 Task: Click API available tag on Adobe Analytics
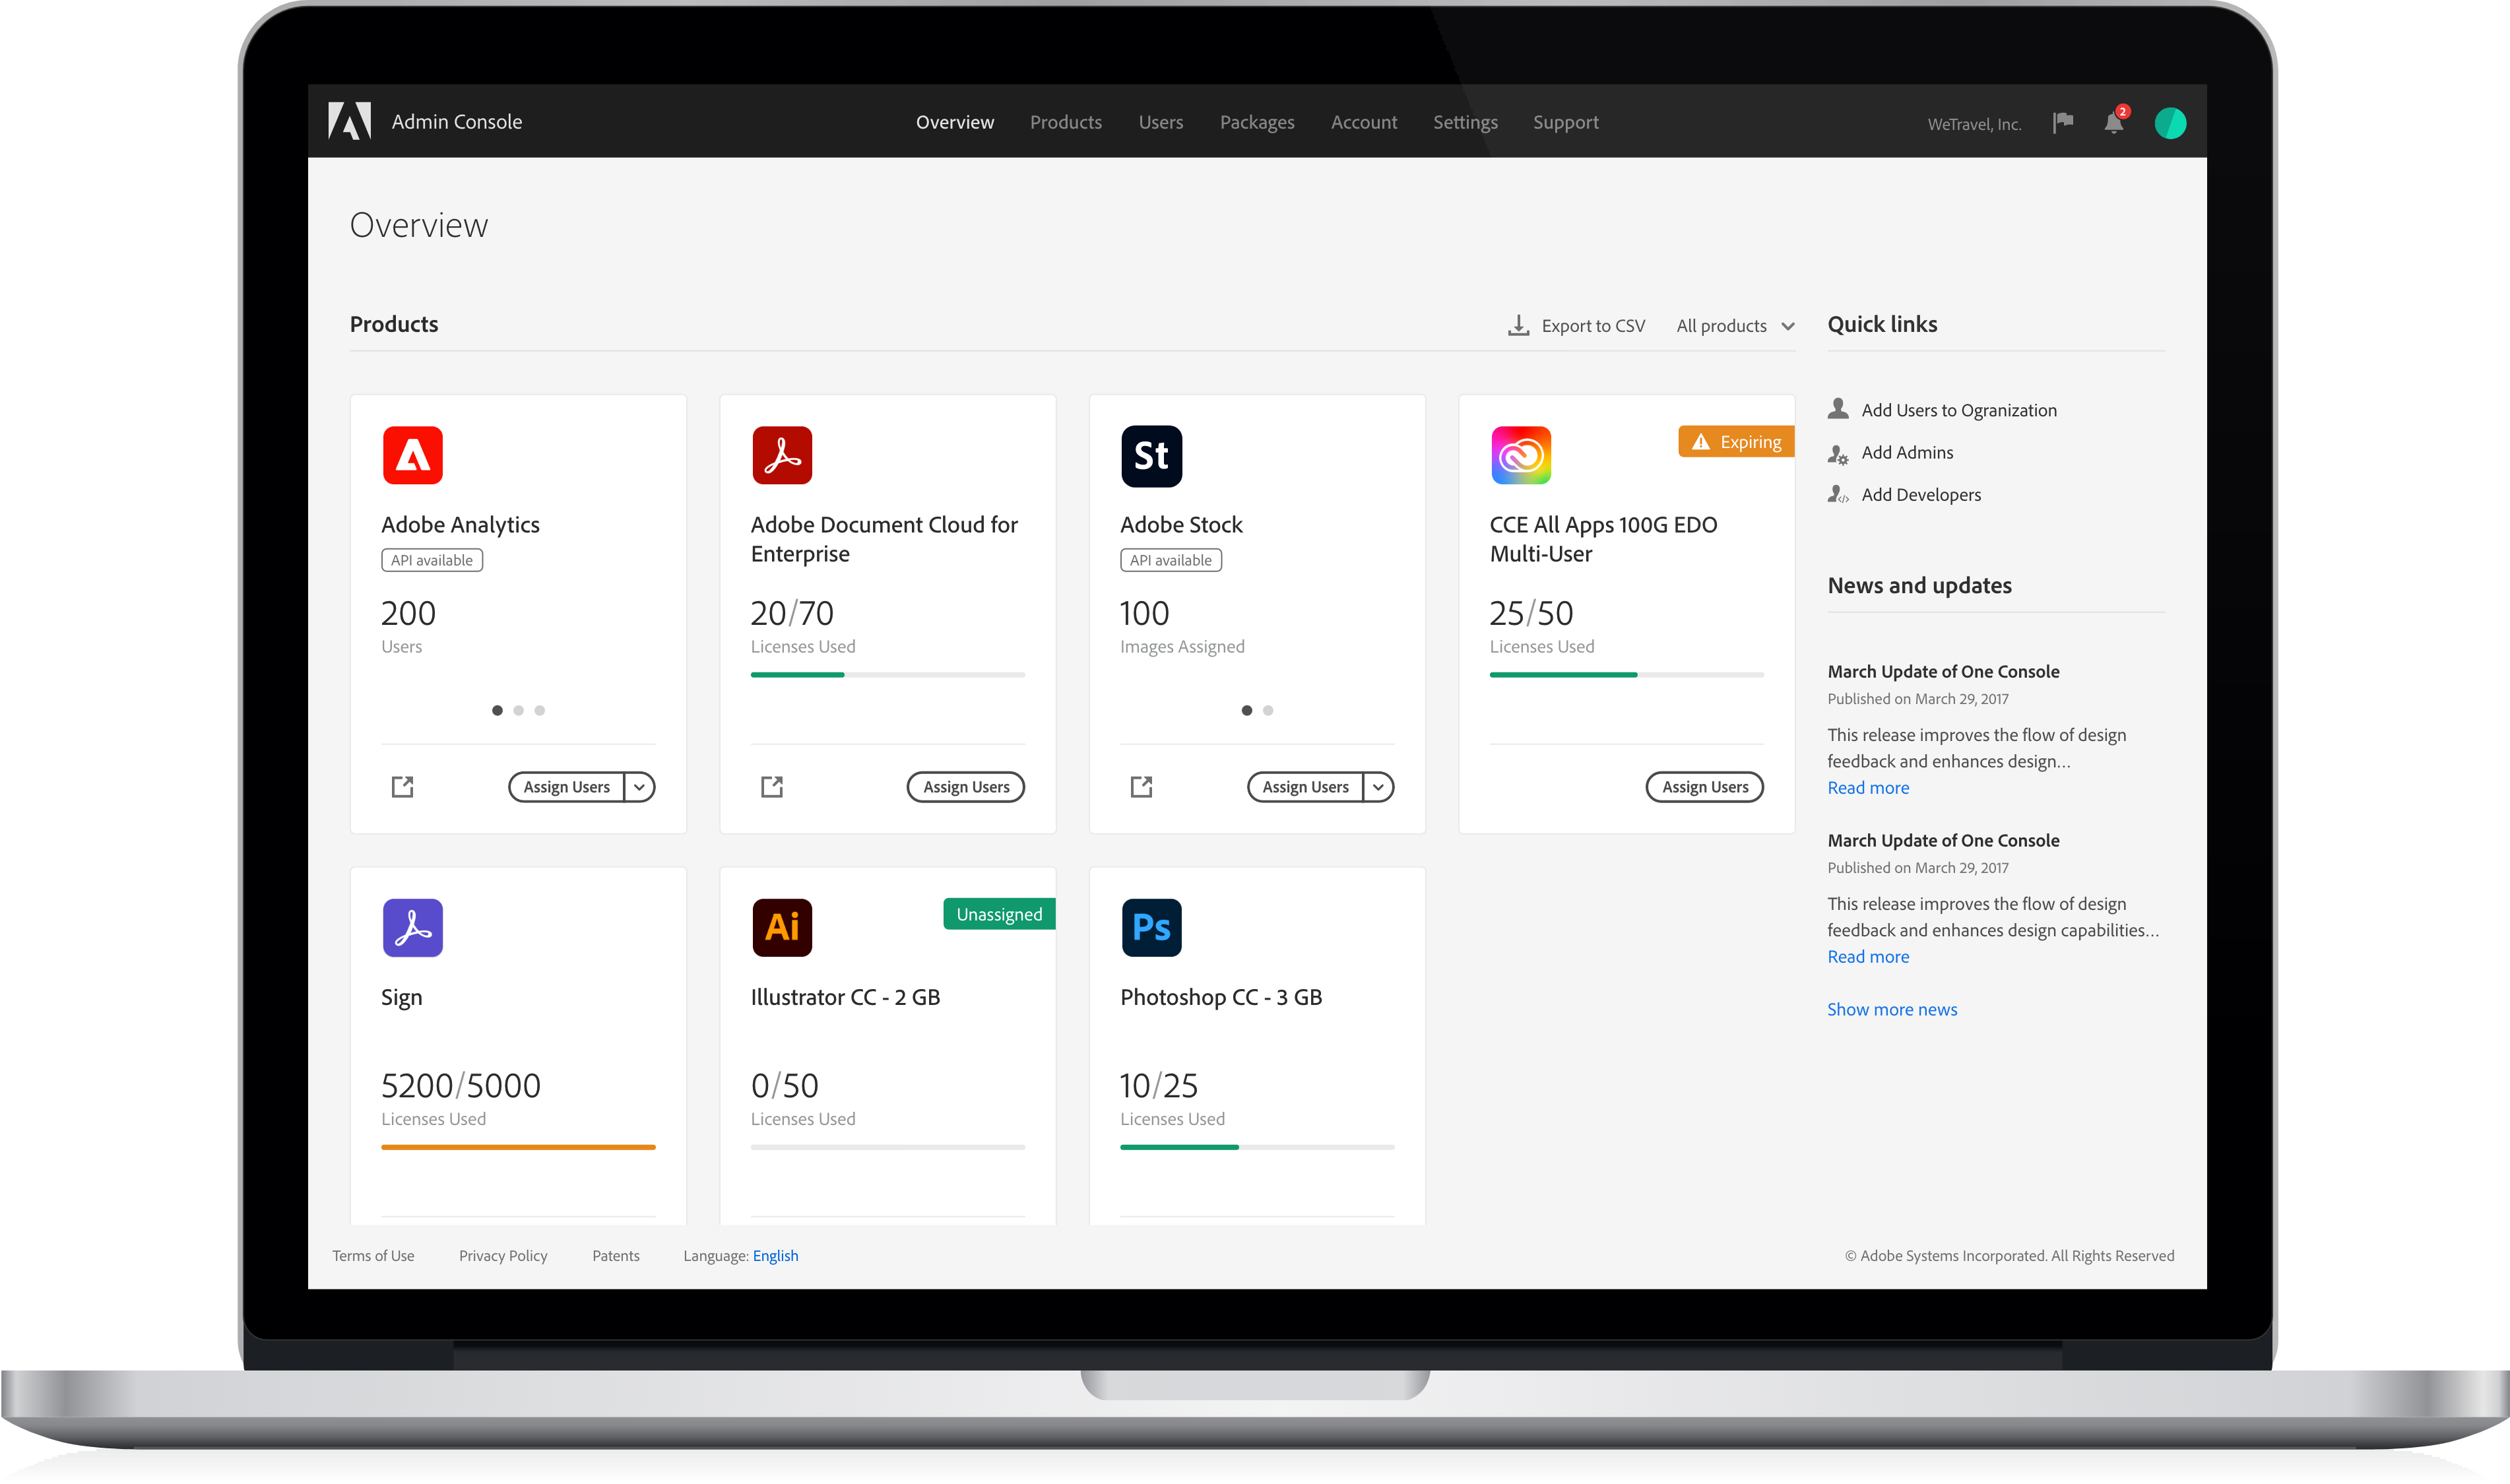pos(432,560)
